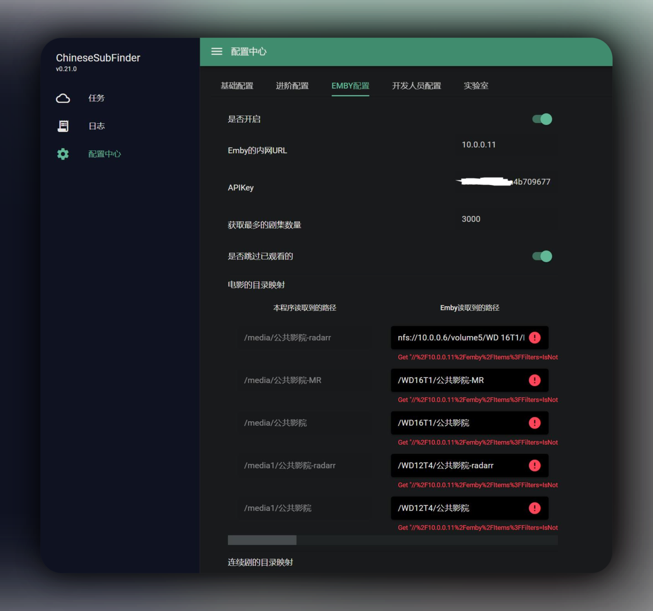Select the EMBY配置 tab
653x611 pixels.
point(350,86)
